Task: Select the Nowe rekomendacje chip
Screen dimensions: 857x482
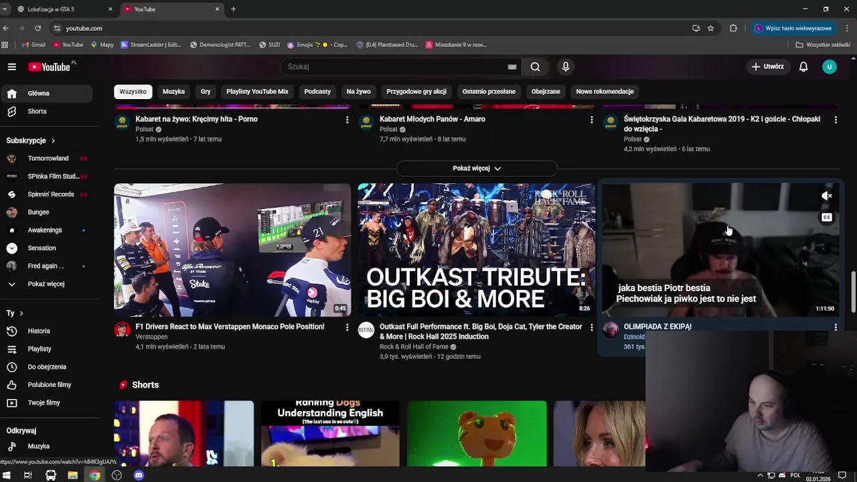Action: [605, 91]
